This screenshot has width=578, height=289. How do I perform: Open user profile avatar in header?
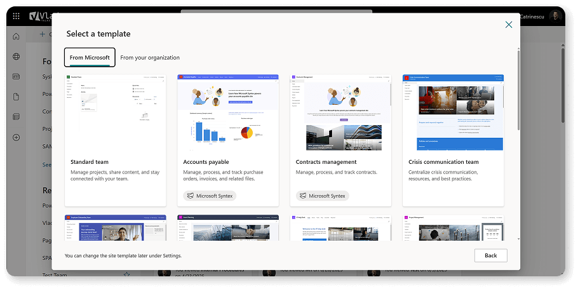click(555, 17)
